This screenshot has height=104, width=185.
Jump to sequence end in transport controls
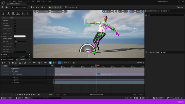(x=34, y=94)
